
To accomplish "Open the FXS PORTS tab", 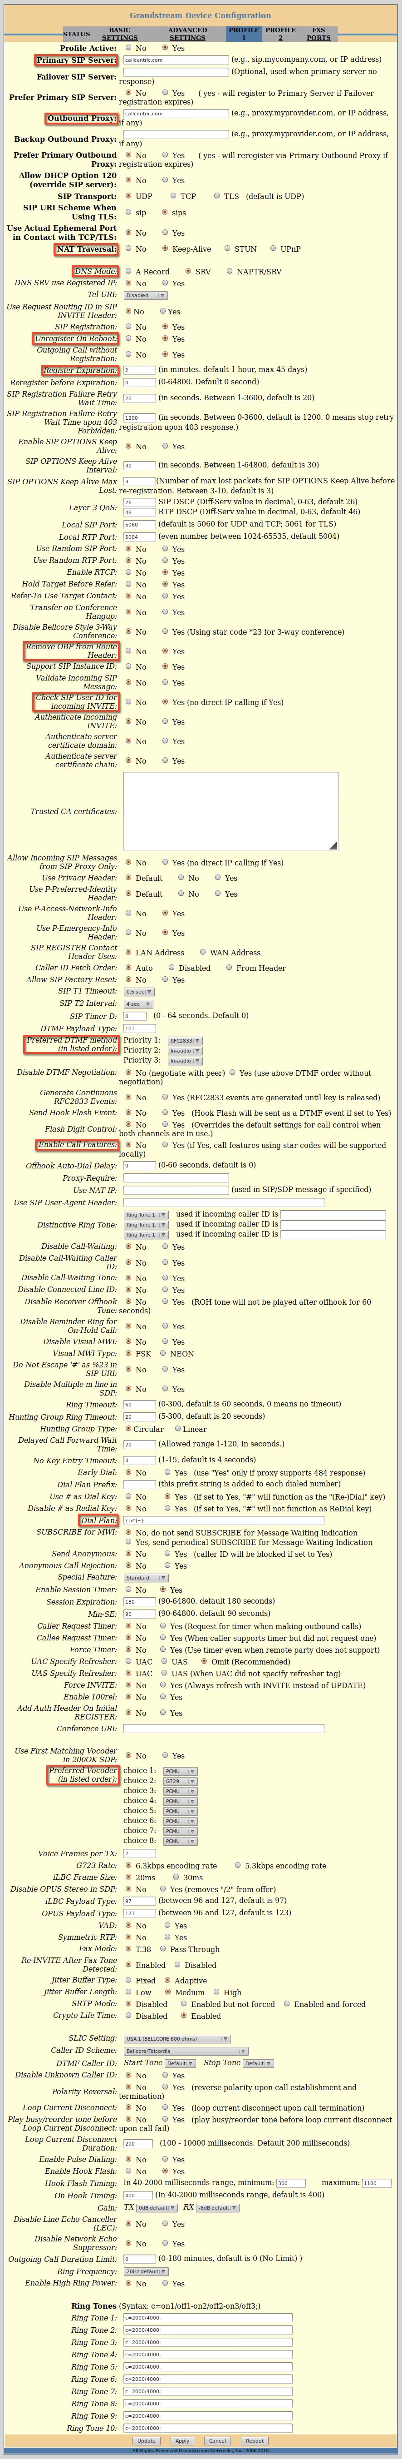I will click(x=318, y=35).
